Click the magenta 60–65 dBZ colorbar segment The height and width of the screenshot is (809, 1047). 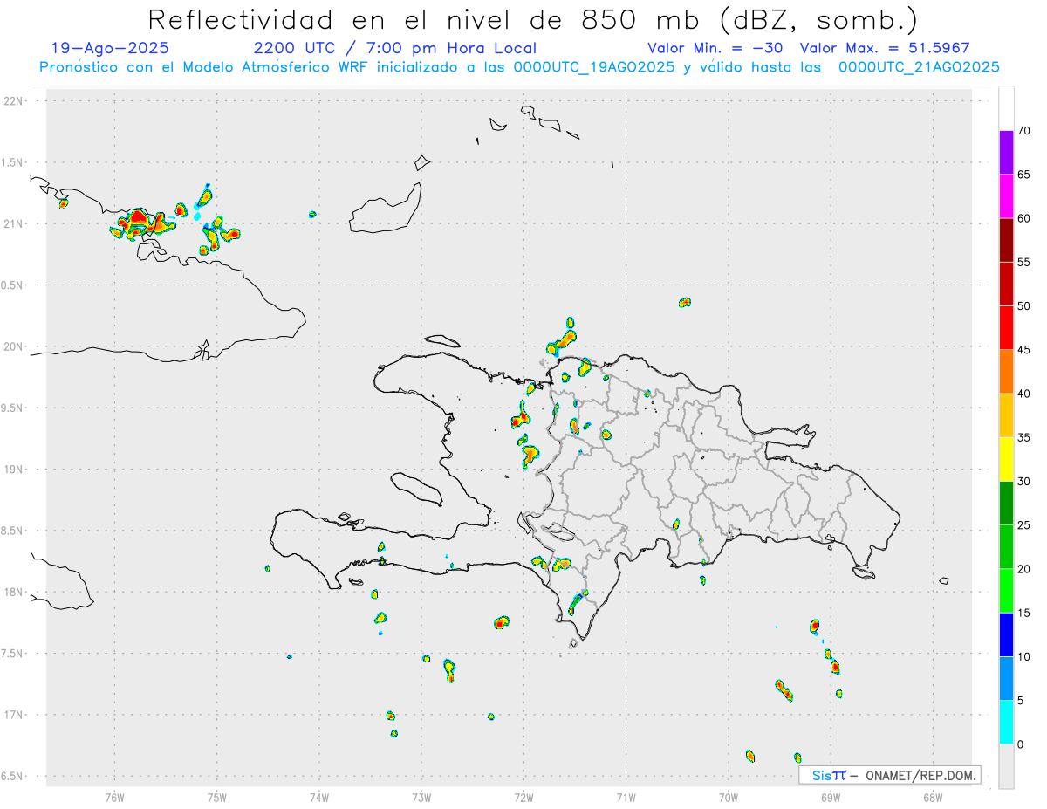[1006, 196]
